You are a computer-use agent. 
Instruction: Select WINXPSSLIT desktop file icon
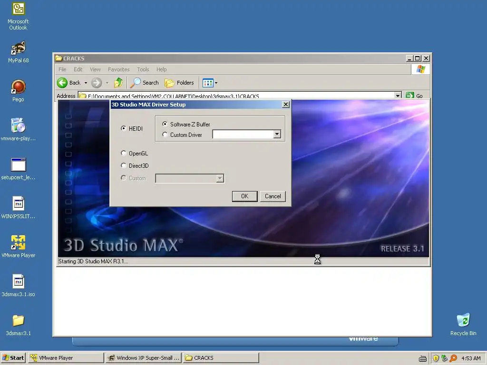18,208
